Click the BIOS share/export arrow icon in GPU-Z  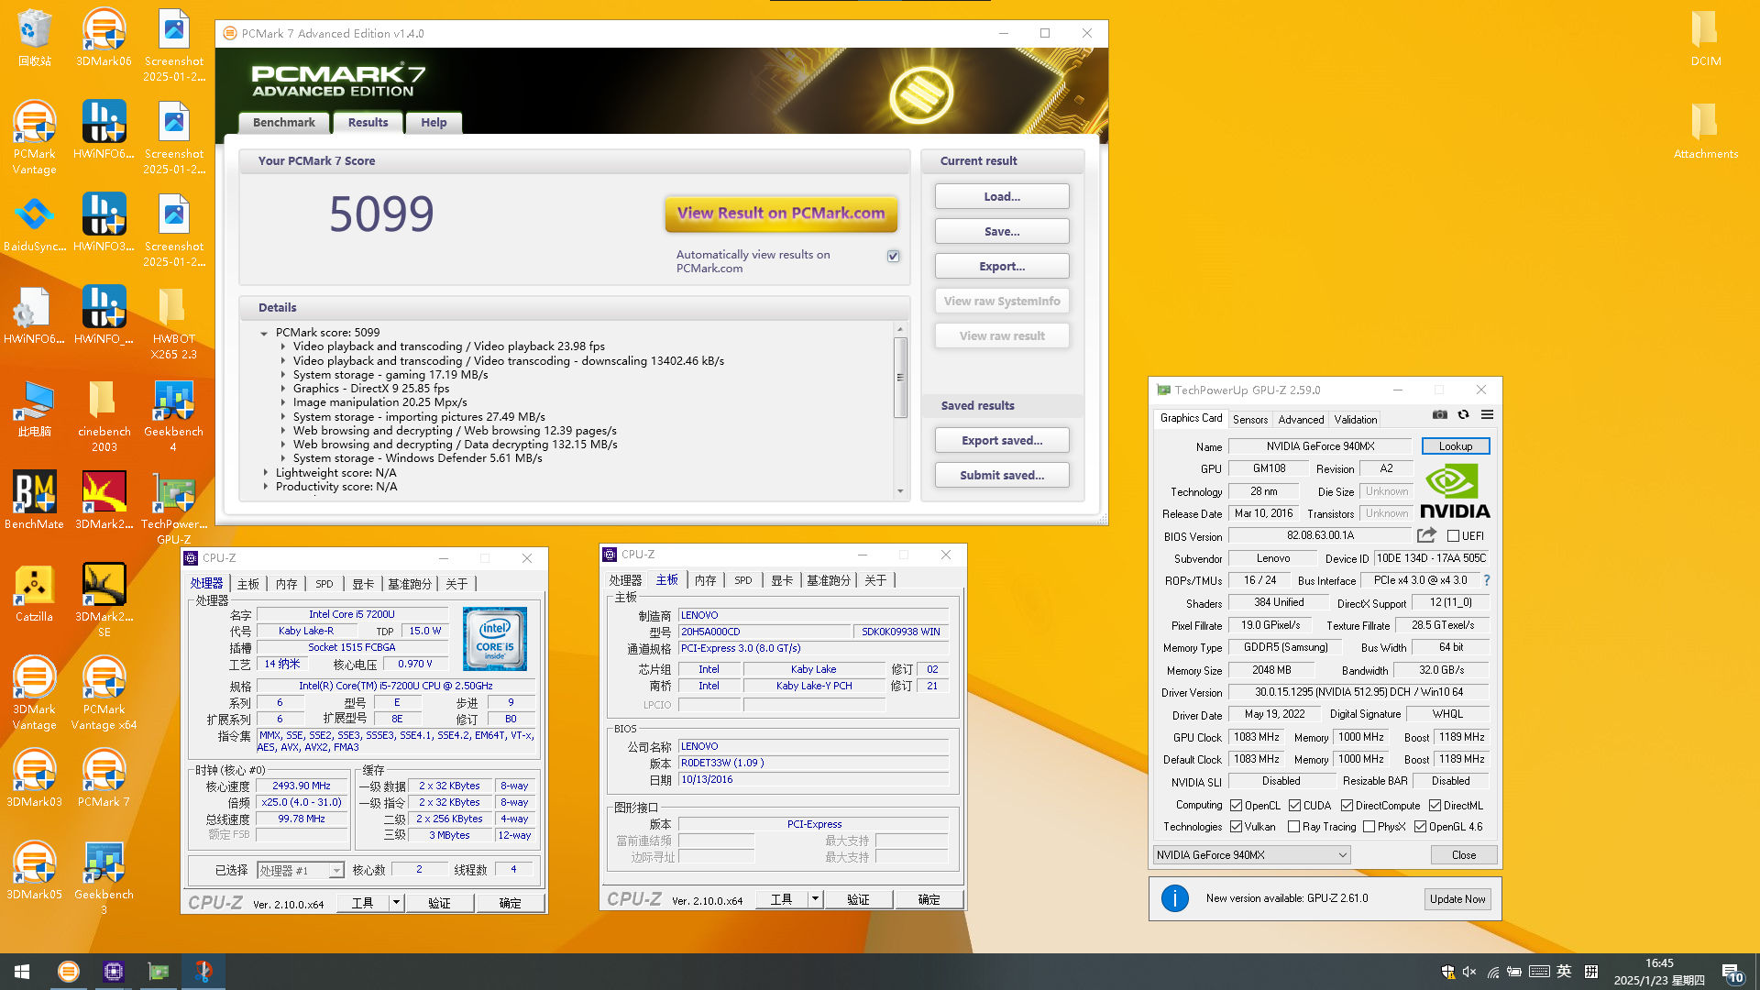pos(1426,535)
